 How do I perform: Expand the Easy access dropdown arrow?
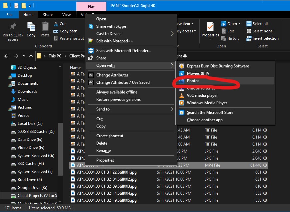pos(195,31)
